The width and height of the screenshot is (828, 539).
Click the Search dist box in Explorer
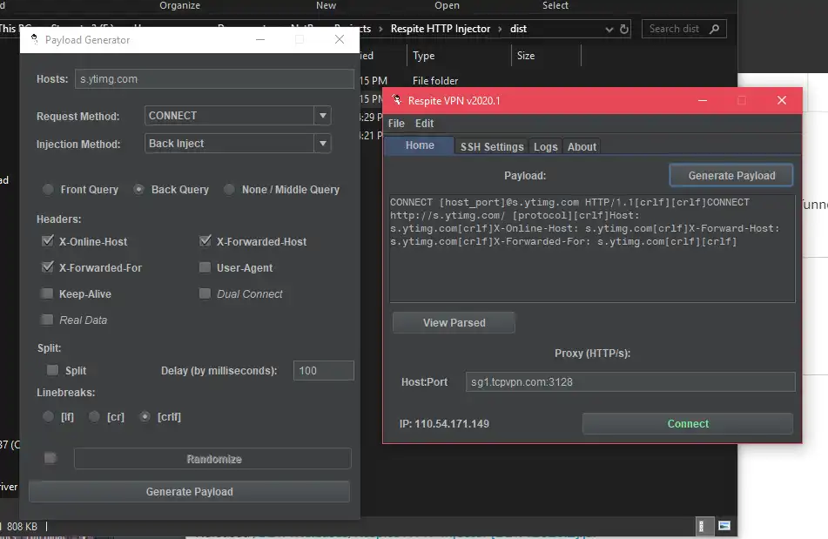tap(683, 29)
